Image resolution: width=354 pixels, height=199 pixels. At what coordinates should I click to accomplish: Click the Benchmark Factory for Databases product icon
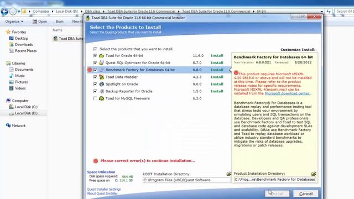101,70
